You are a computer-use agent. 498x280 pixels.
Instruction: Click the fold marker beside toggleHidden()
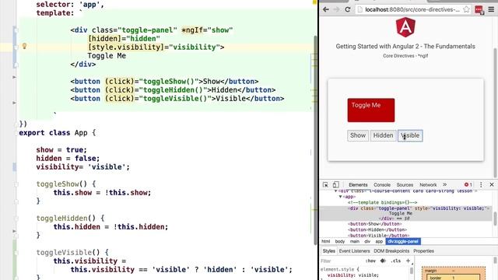tap(16, 219)
